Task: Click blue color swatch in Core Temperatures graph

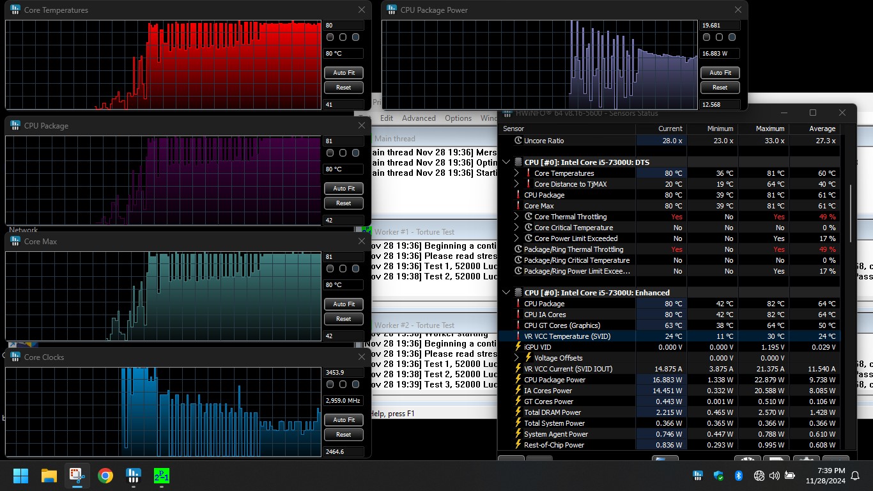Action: [355, 38]
